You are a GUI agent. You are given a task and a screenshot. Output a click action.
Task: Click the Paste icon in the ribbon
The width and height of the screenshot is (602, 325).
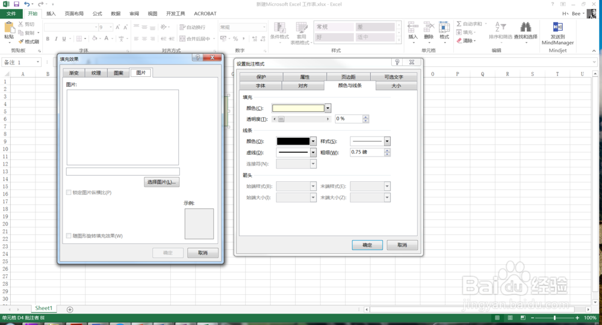tap(9, 28)
